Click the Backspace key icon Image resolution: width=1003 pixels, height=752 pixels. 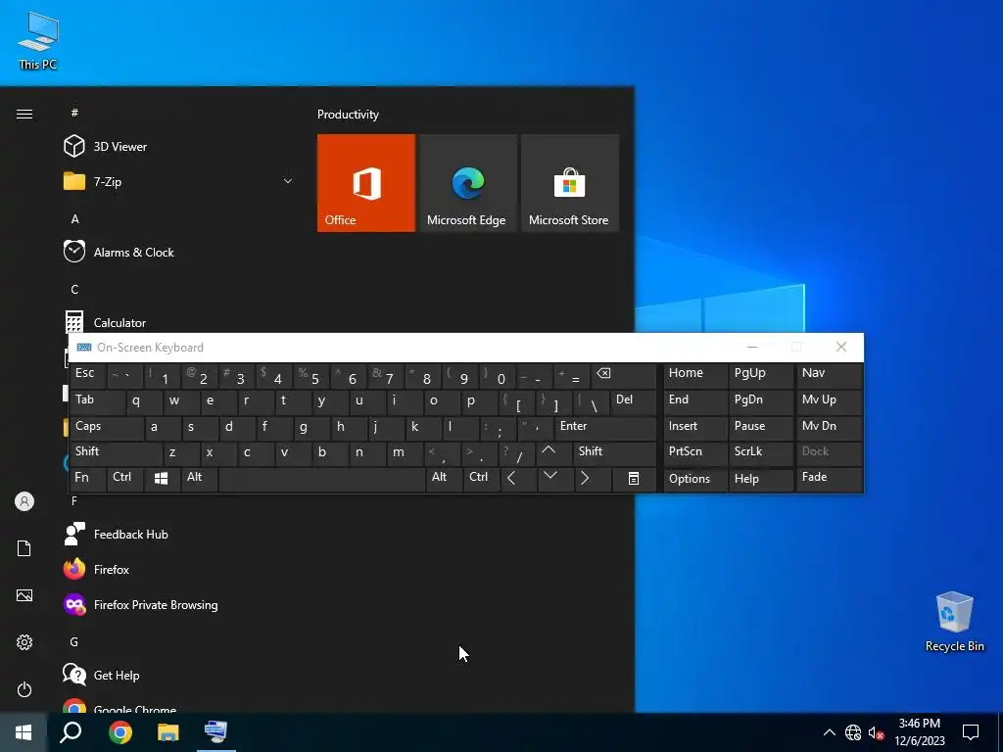[x=624, y=375]
